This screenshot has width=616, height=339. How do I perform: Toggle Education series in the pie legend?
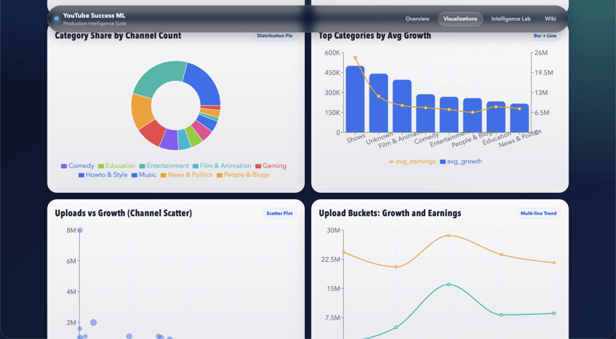coord(116,166)
